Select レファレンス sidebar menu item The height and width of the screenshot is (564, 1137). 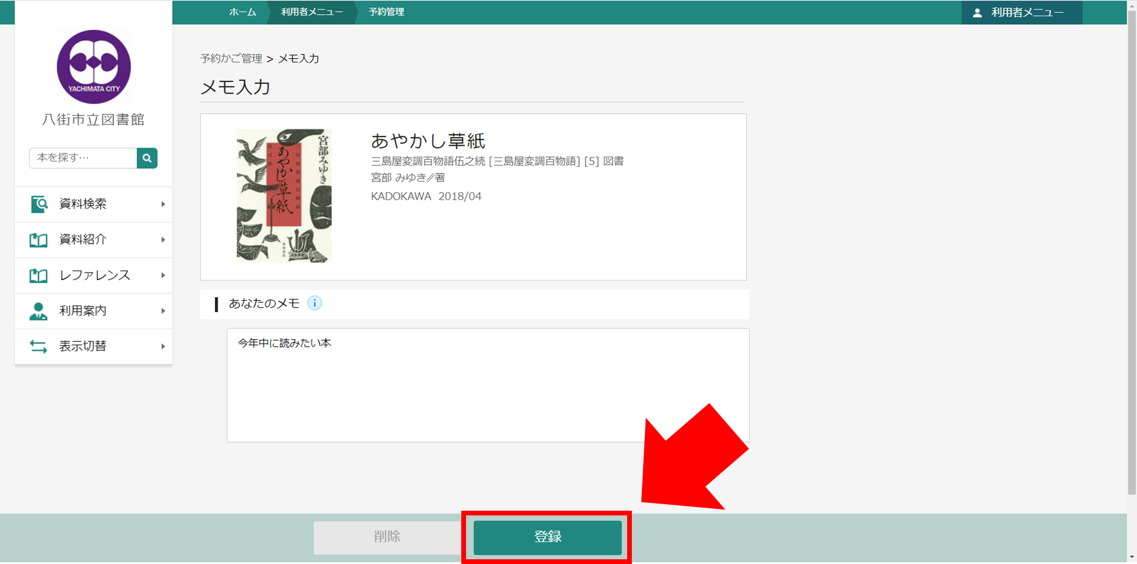click(94, 275)
